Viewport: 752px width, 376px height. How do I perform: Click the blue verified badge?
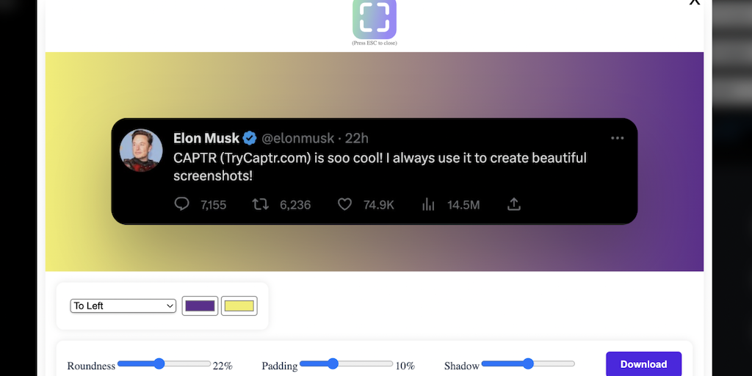[x=250, y=138]
